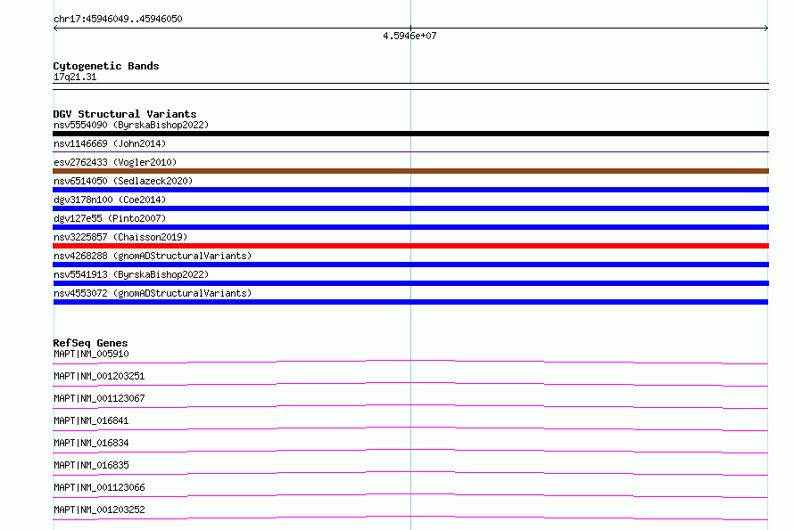The height and width of the screenshot is (530, 794).
Task: Click the blue bar of nsv4268288
Action: coord(410,265)
